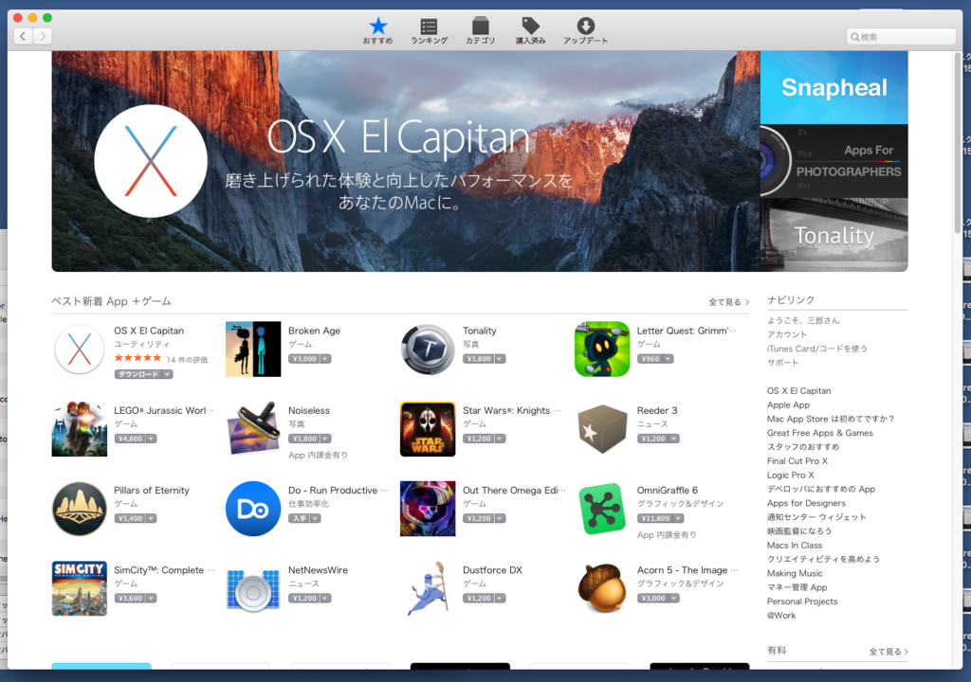The width and height of the screenshot is (971, 682).
Task: Open the アップデート tab
Action: [x=585, y=30]
